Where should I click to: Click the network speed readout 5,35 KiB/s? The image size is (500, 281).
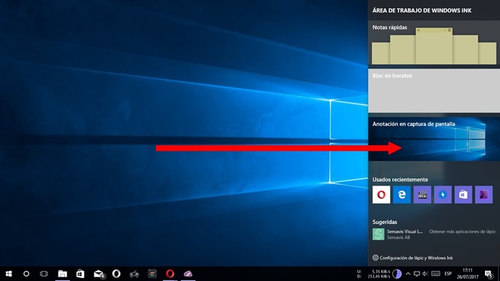click(x=381, y=272)
